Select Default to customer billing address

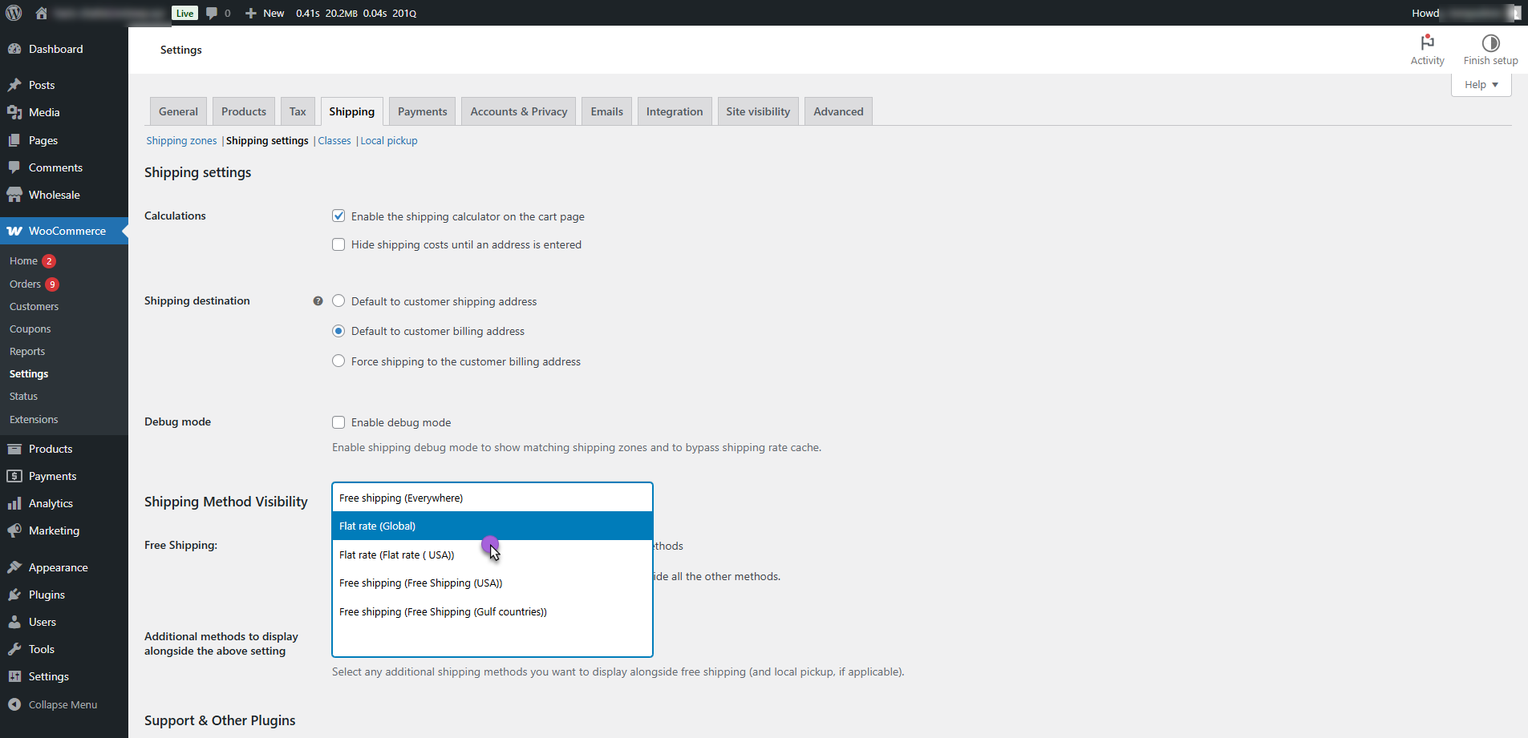[x=338, y=331]
